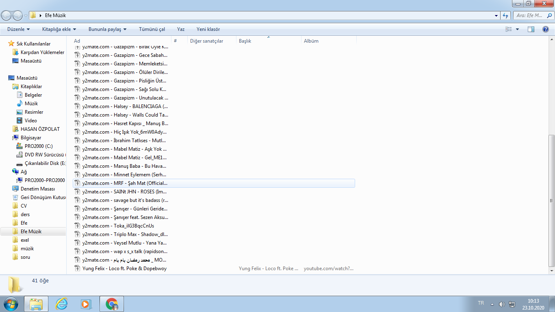The width and height of the screenshot is (555, 312).
Task: Open Çıkarılabilir Disk (E:)
Action: click(x=41, y=163)
